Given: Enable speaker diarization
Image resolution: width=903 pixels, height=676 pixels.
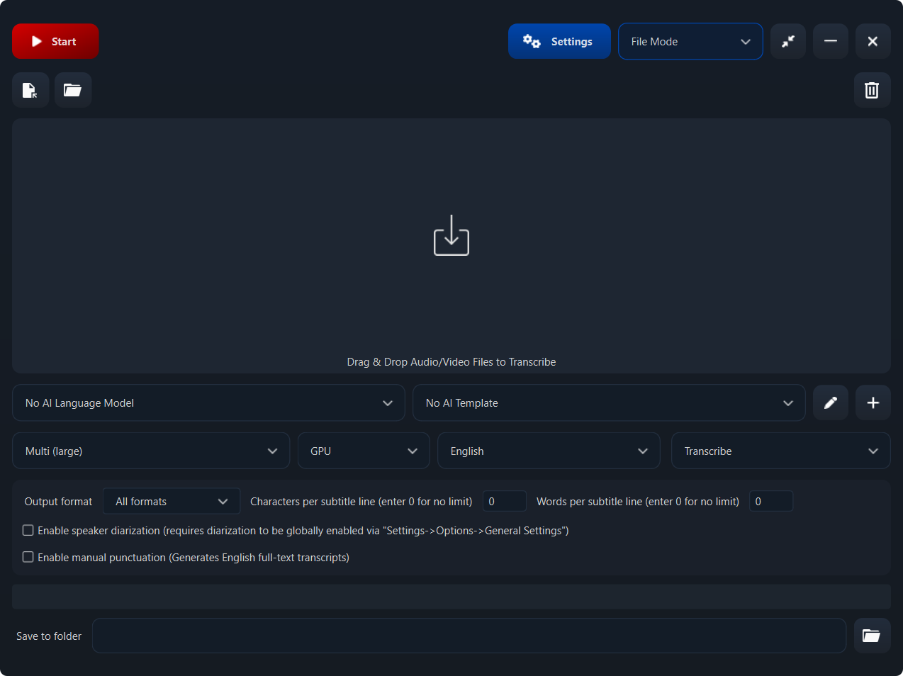Looking at the screenshot, I should tap(28, 529).
